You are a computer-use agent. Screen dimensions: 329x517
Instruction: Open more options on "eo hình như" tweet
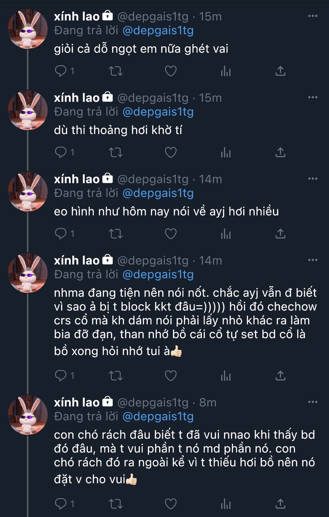313,179
